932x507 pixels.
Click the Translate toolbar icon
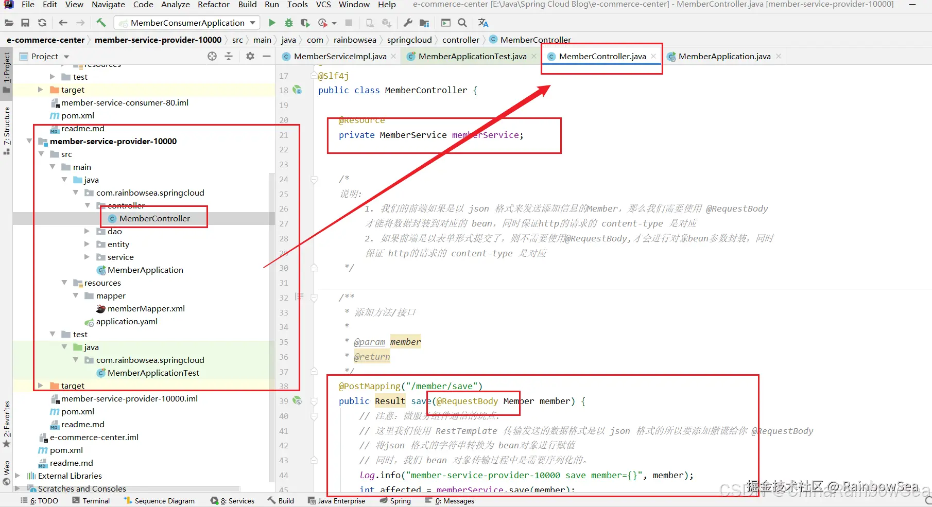[x=483, y=23]
